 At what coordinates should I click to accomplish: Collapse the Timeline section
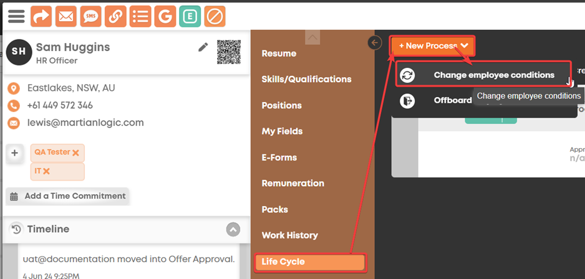233,229
